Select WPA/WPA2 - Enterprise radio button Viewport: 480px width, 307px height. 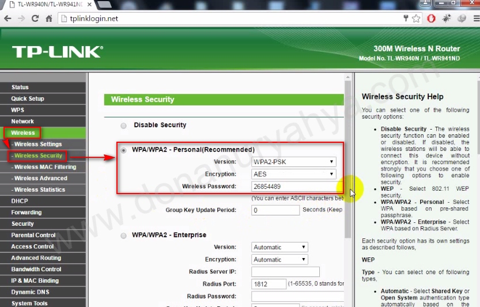[x=123, y=236]
